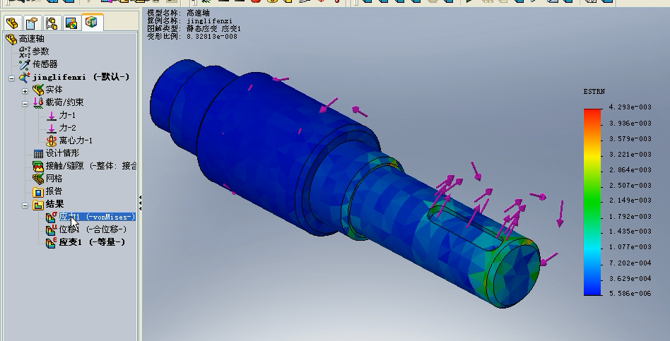Image resolution: width=670 pixels, height=341 pixels.
Task: Click the panel splitter collapse arrows
Action: (x=140, y=202)
